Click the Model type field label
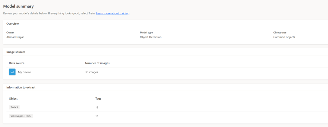The height and width of the screenshot is (127, 328). [146, 33]
